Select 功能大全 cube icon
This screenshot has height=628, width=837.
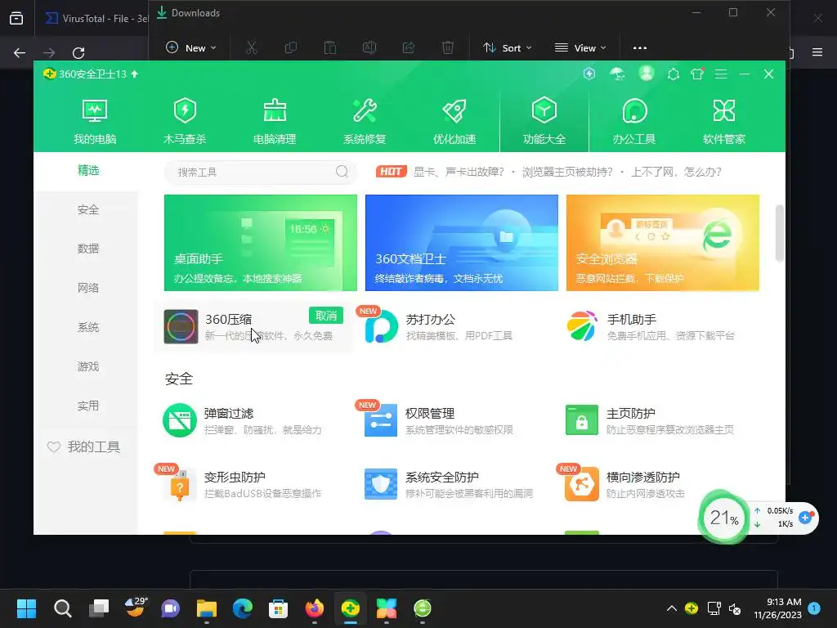point(544,121)
